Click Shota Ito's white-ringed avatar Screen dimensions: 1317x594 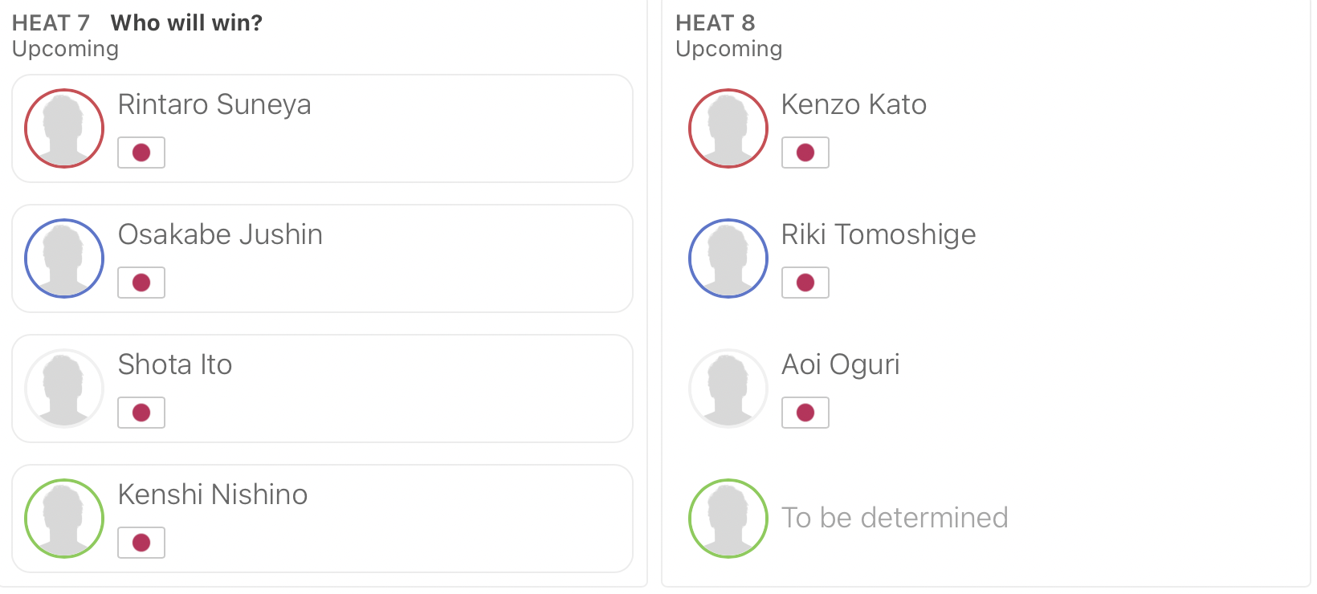coord(64,389)
